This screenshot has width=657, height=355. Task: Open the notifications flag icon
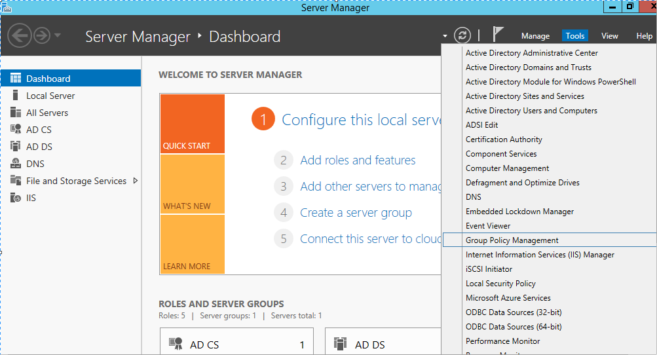(x=498, y=35)
